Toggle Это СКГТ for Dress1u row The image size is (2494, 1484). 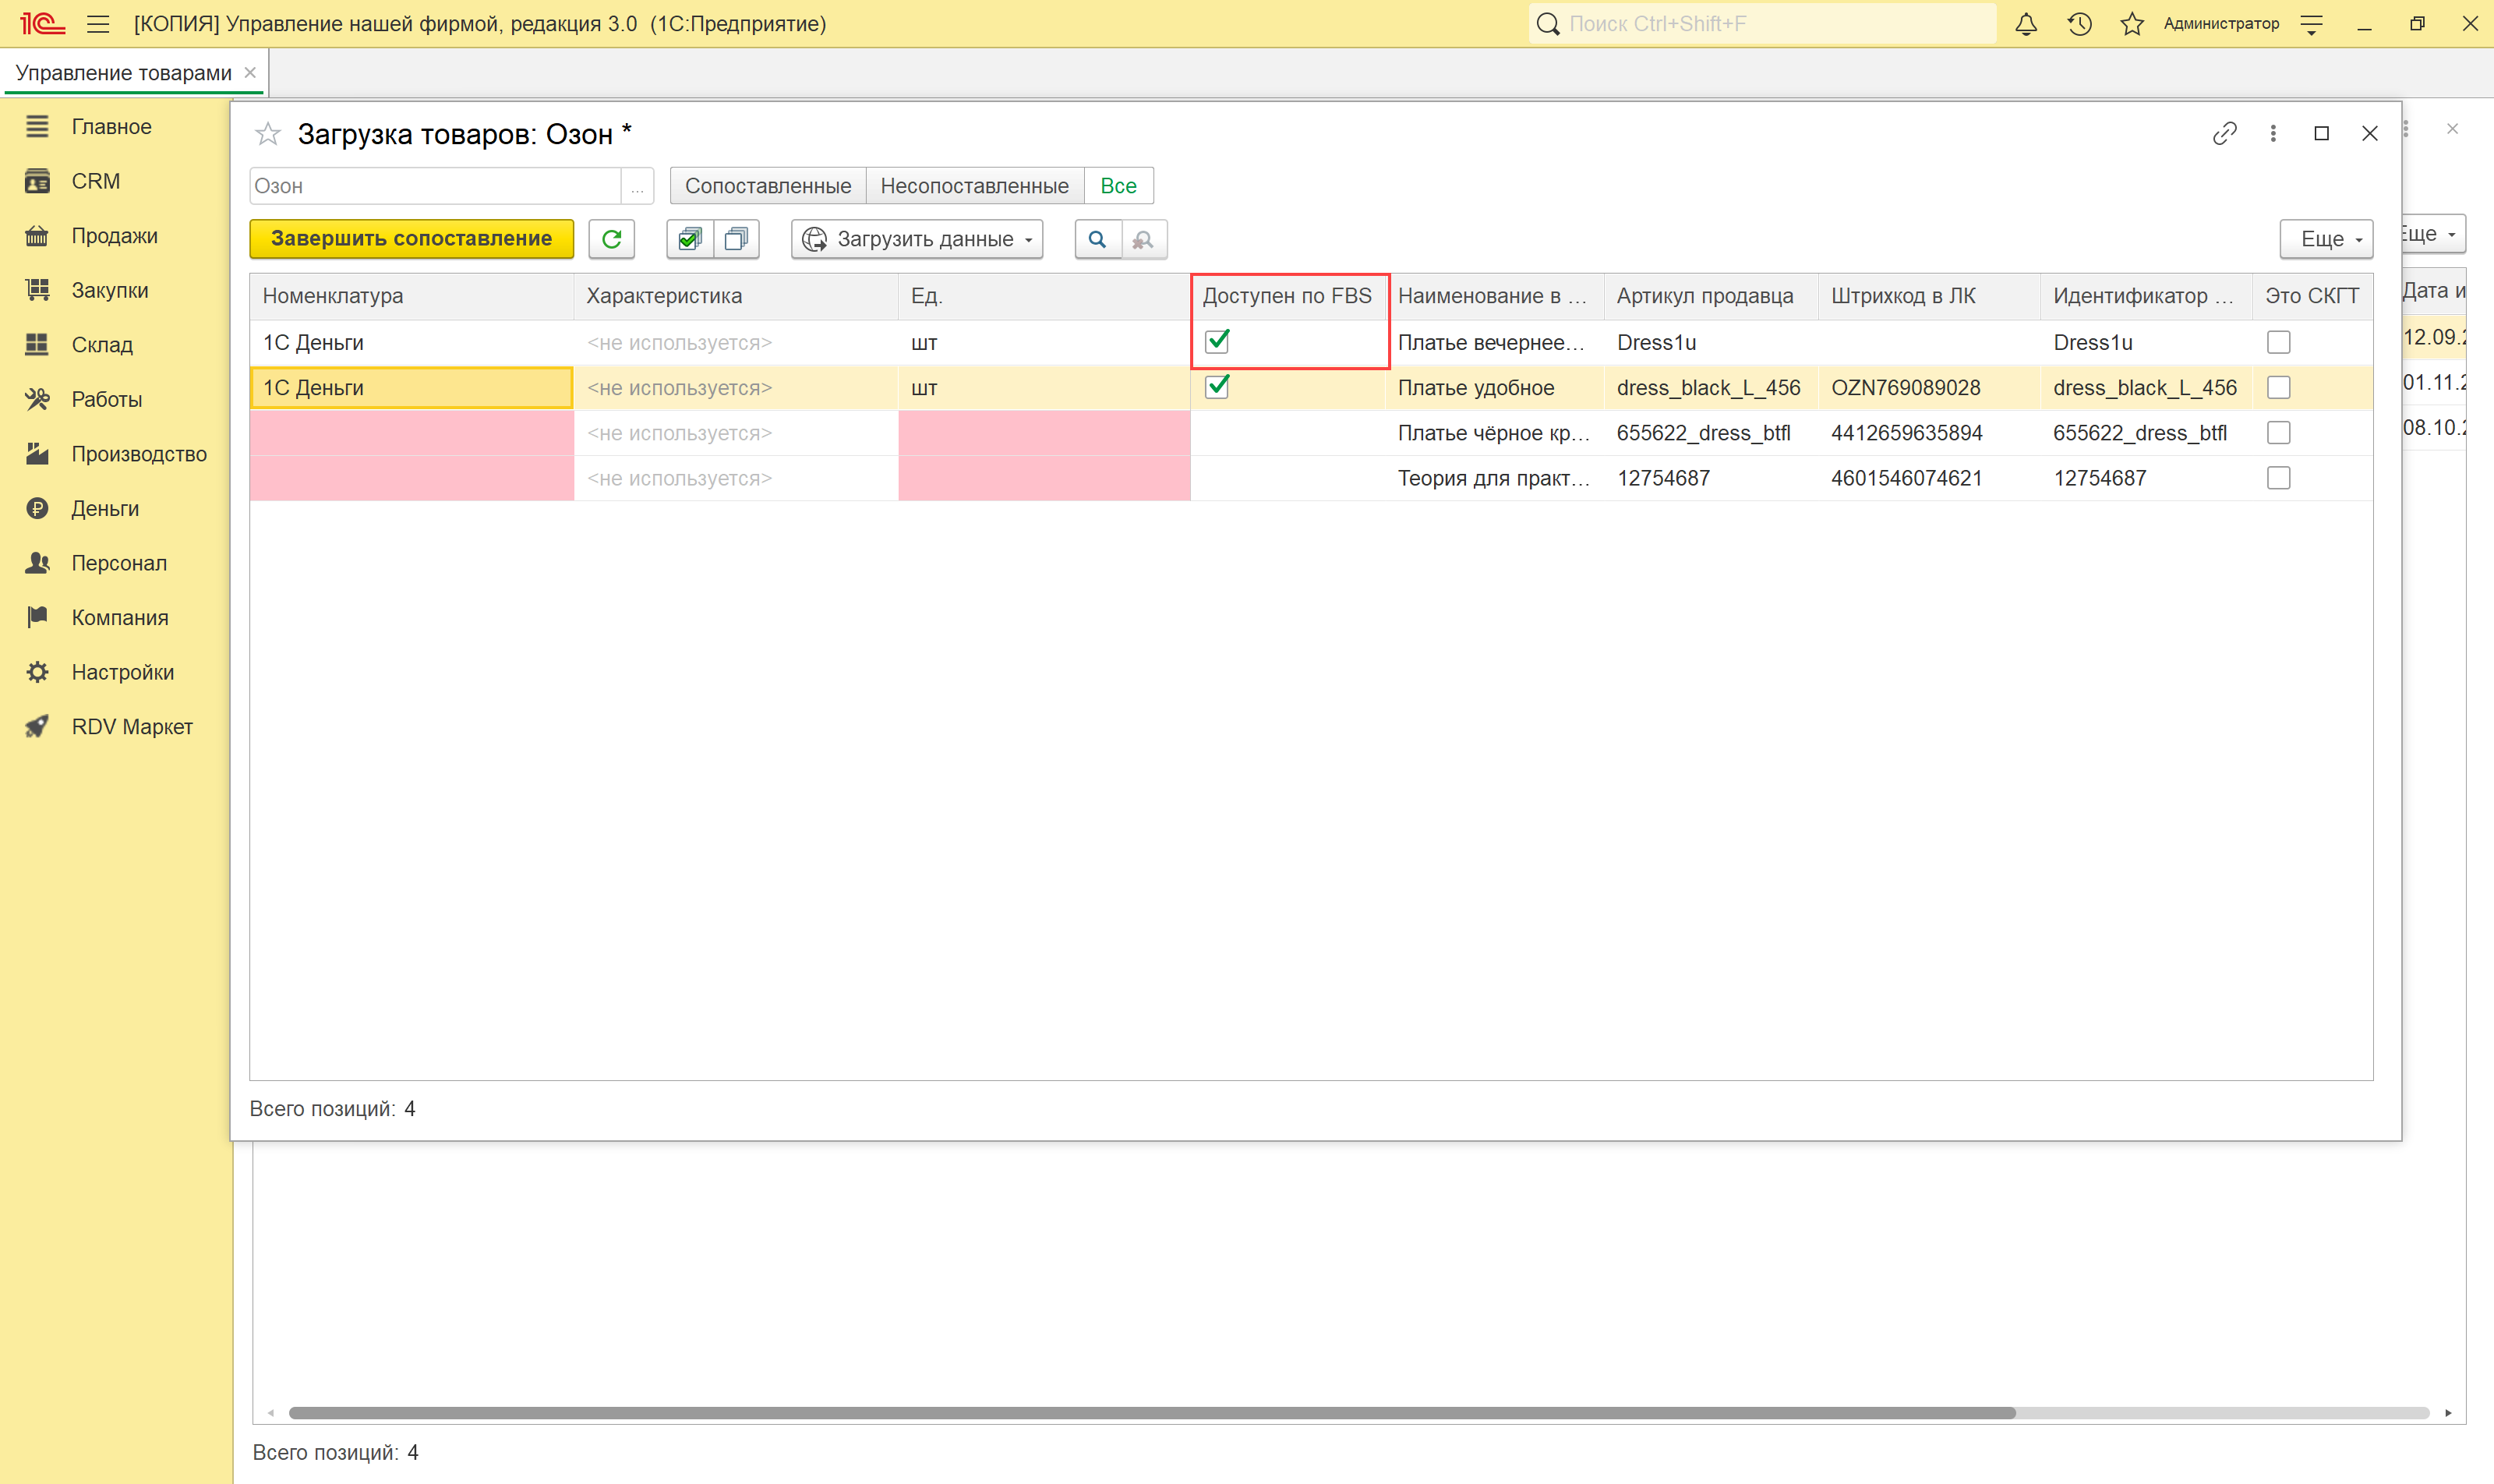(x=2278, y=342)
